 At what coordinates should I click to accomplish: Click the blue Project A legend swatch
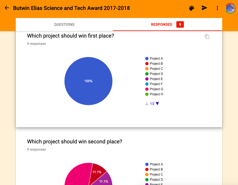point(147,59)
